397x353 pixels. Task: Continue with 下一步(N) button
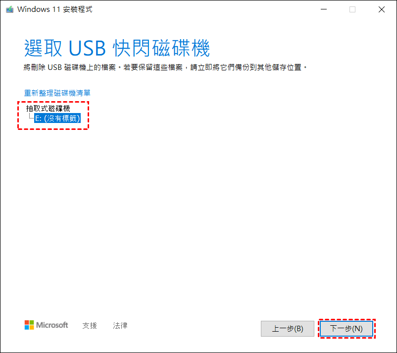pyautogui.click(x=347, y=329)
